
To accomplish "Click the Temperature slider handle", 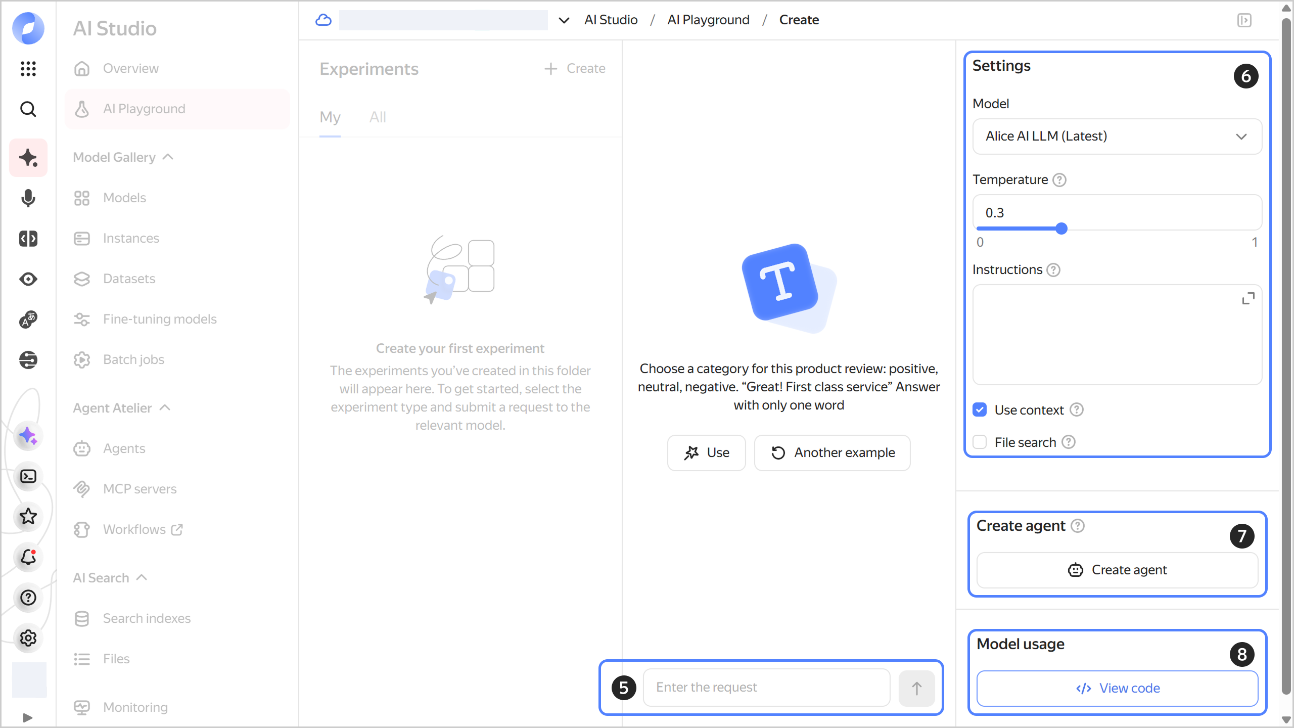I will (1061, 229).
